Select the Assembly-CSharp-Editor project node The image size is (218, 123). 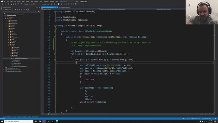point(13,68)
